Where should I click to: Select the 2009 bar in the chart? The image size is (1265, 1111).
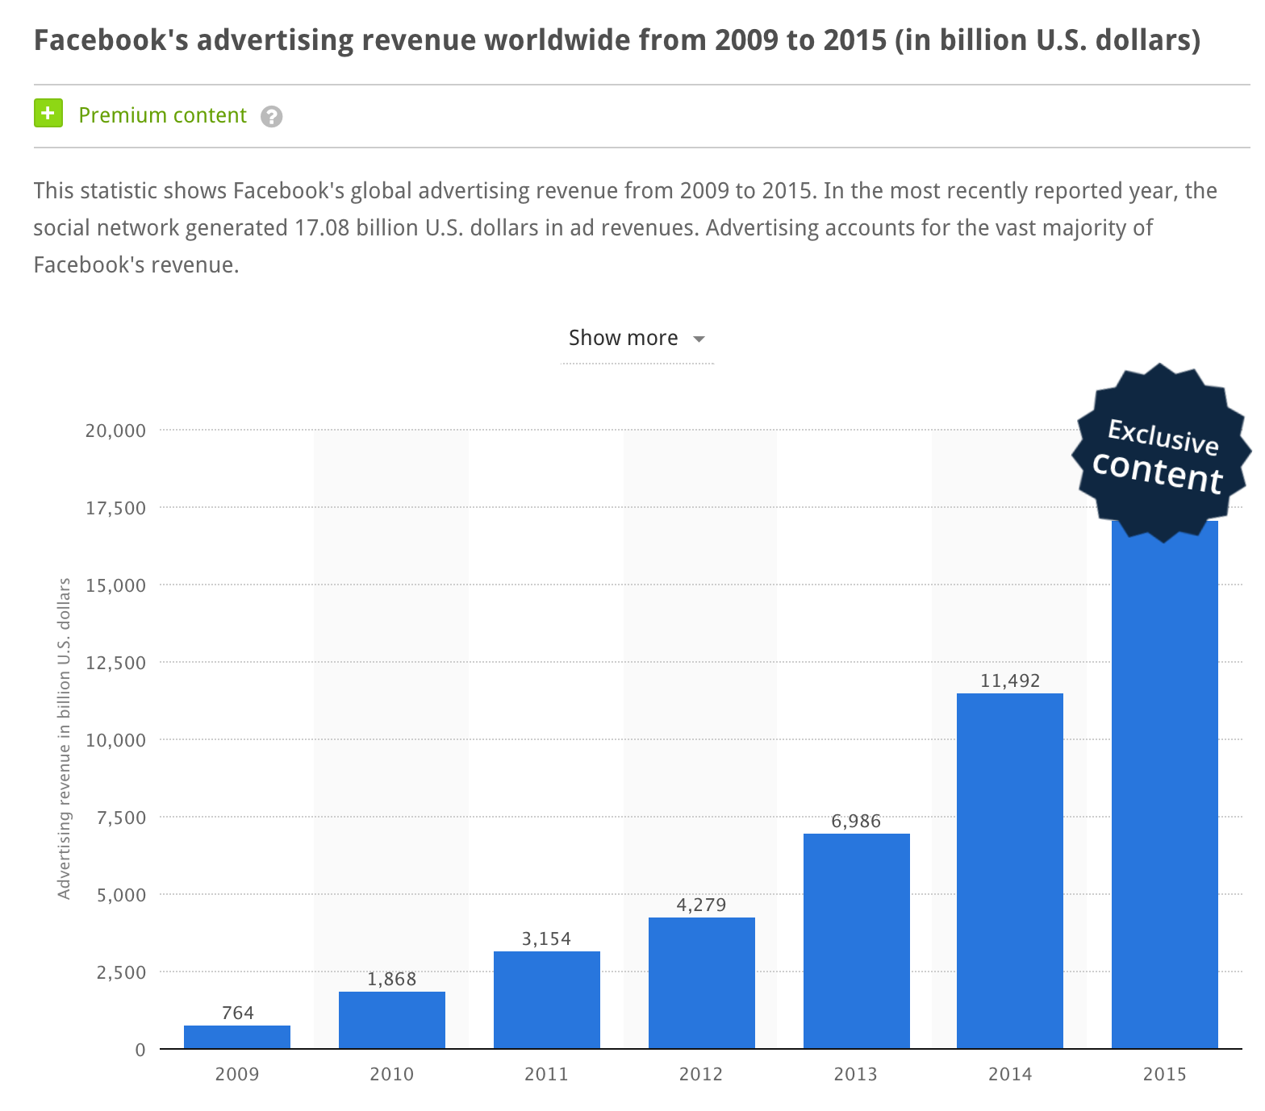click(237, 1037)
